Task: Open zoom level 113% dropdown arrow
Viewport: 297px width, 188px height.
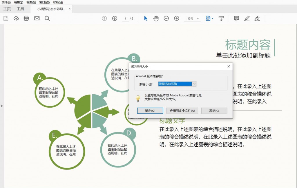Action: point(198,19)
